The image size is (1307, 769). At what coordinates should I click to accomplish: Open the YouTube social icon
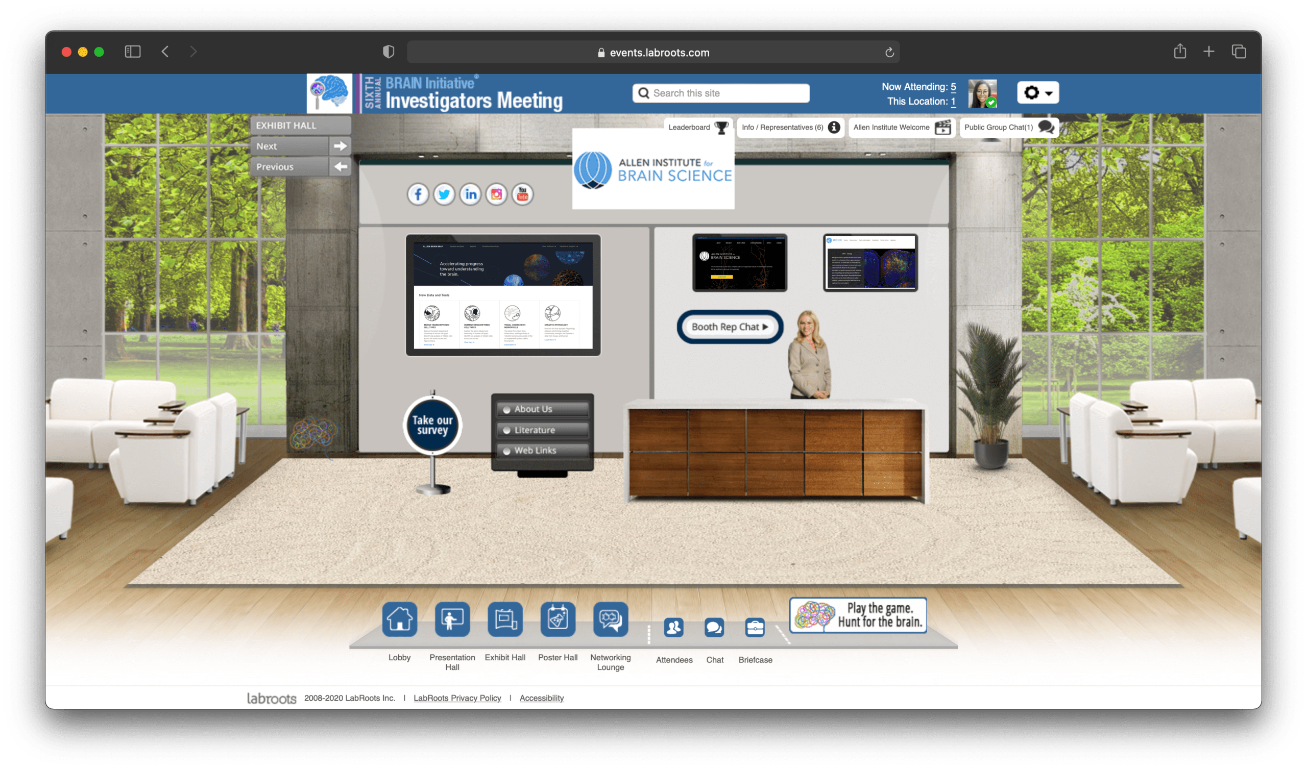pyautogui.click(x=523, y=194)
